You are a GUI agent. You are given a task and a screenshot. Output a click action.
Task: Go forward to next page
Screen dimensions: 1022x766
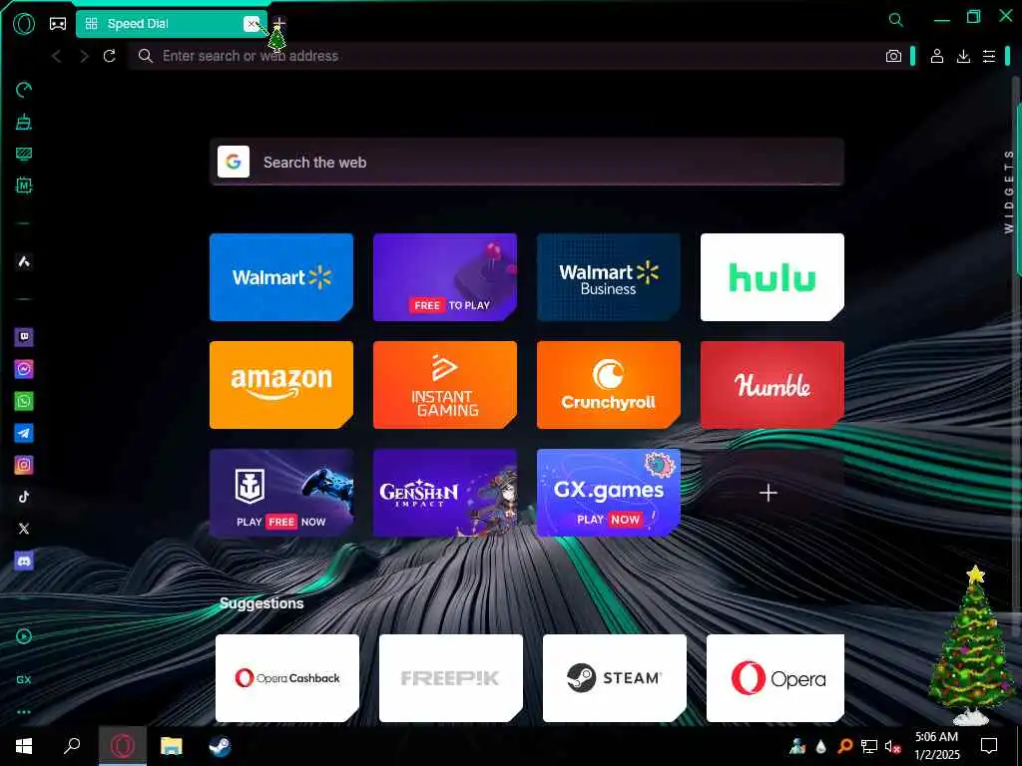(84, 57)
